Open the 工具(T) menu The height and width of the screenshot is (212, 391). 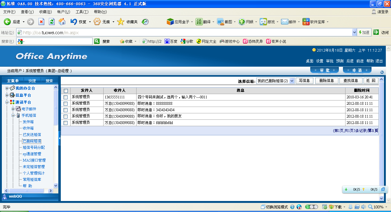click(82, 12)
